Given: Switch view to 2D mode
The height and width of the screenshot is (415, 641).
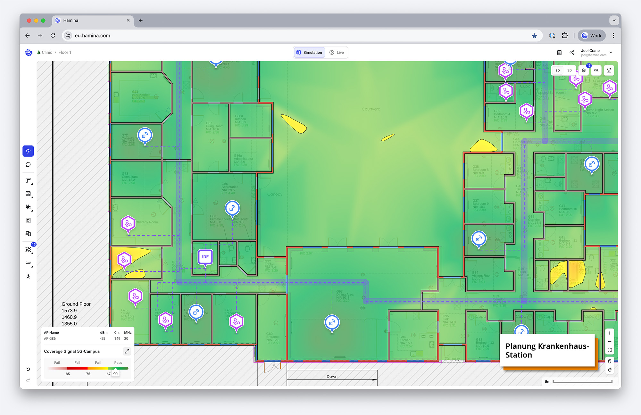Looking at the screenshot, I should click(x=558, y=70).
